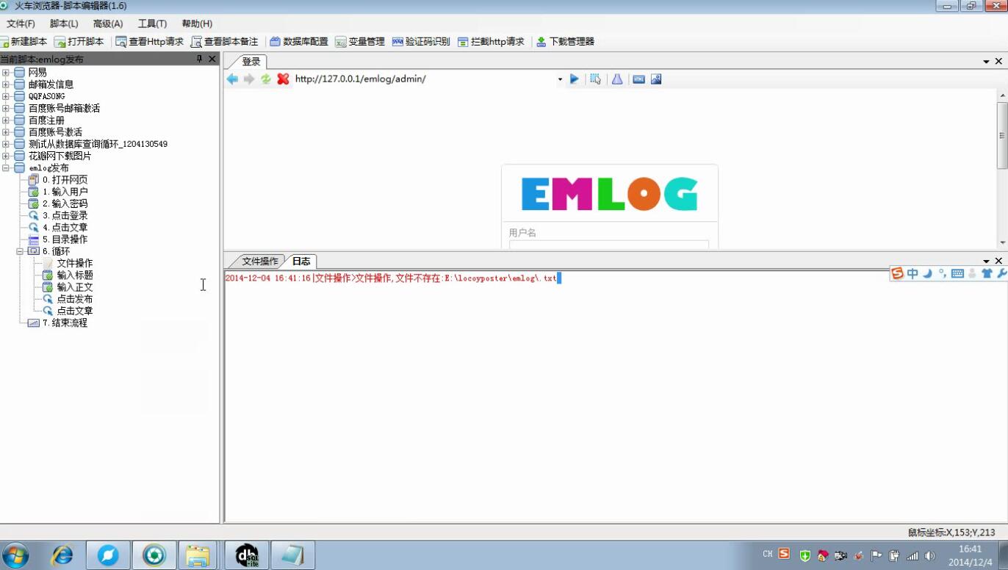Open 变量管理 from toolbar

360,42
